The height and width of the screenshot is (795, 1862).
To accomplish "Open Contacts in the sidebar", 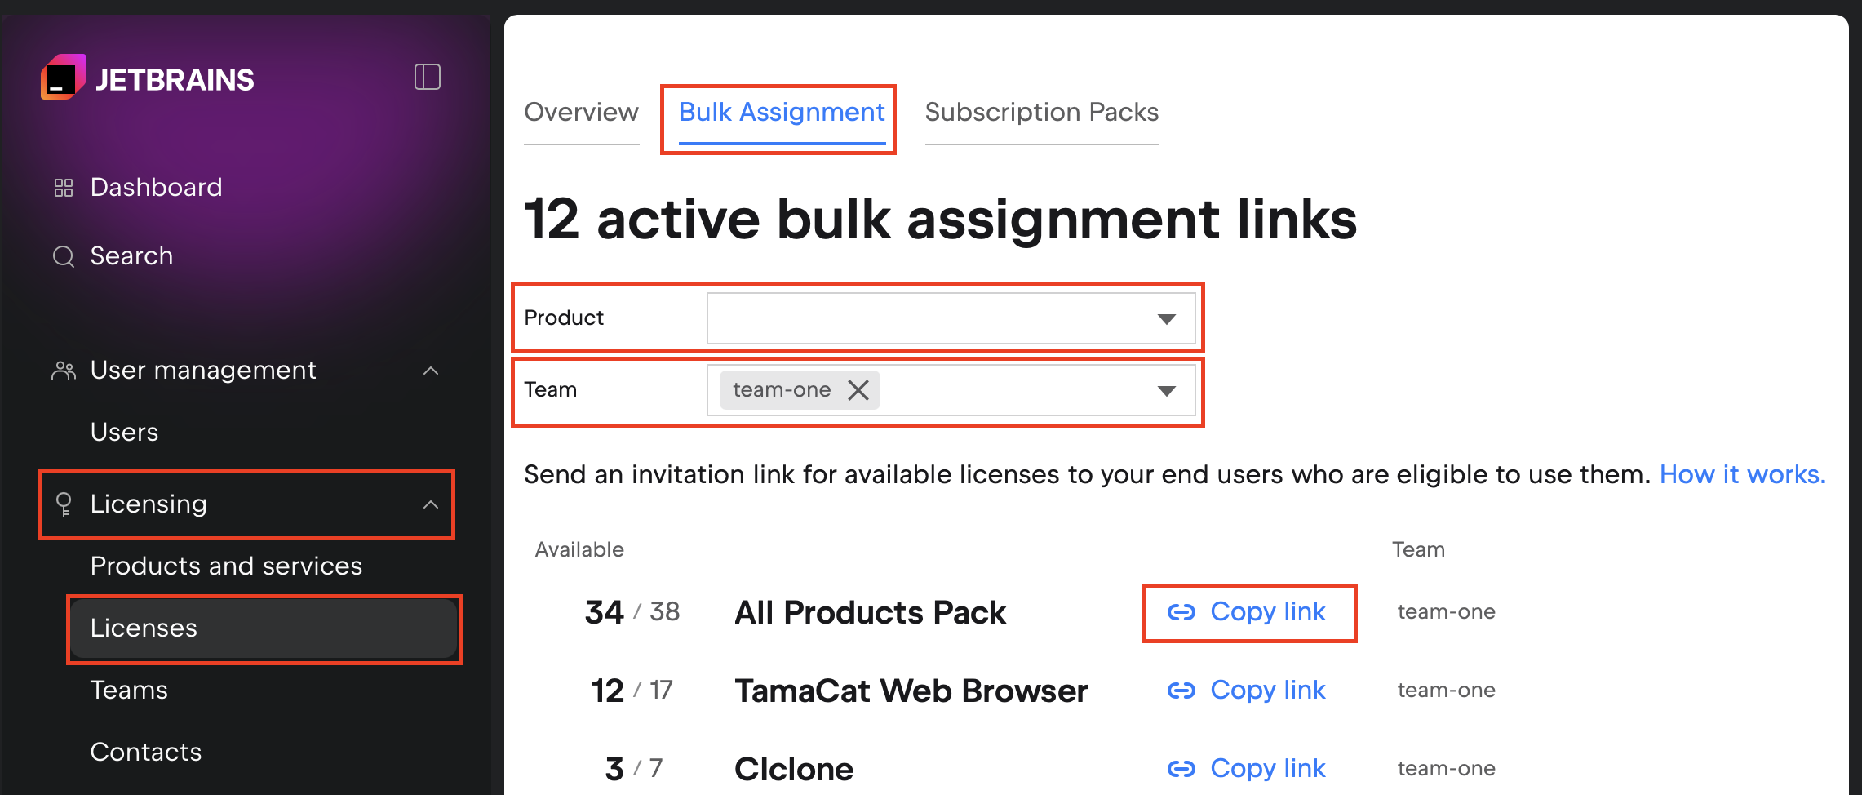I will click(x=145, y=752).
